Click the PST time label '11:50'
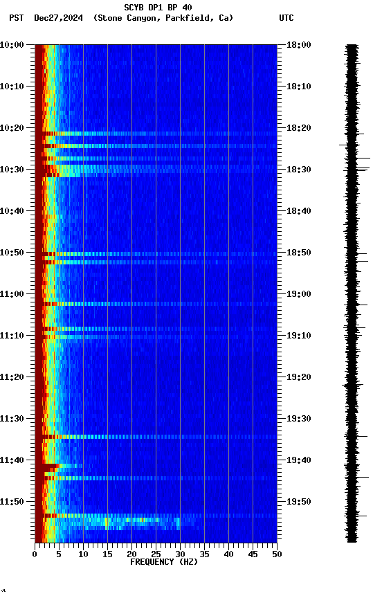This screenshot has width=382, height=598. 12,502
